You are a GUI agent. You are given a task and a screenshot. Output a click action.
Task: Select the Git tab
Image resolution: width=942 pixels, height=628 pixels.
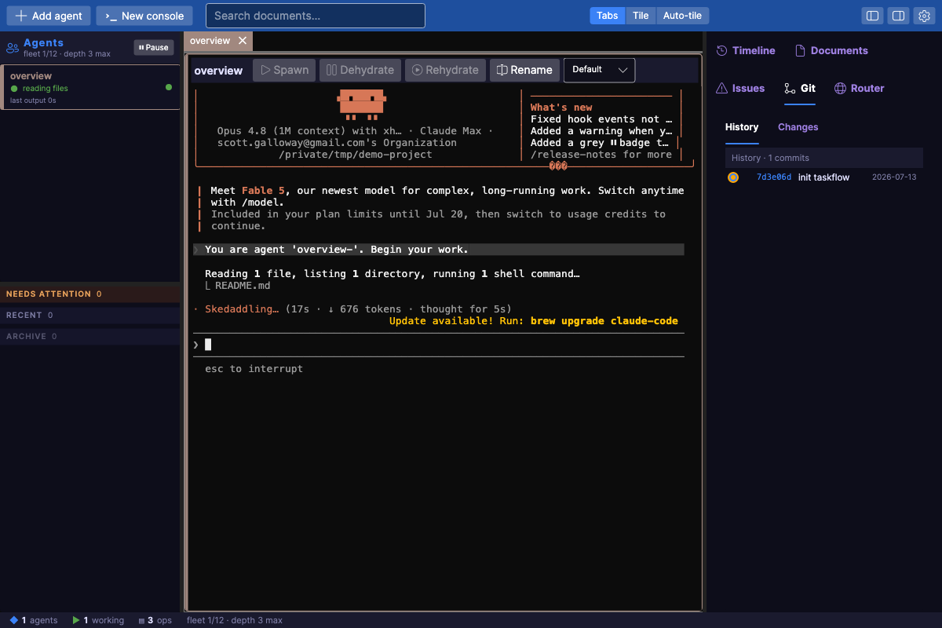pyautogui.click(x=800, y=88)
